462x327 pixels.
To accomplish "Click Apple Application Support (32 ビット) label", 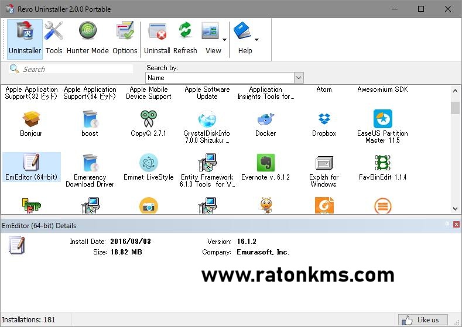I will tap(31, 93).
